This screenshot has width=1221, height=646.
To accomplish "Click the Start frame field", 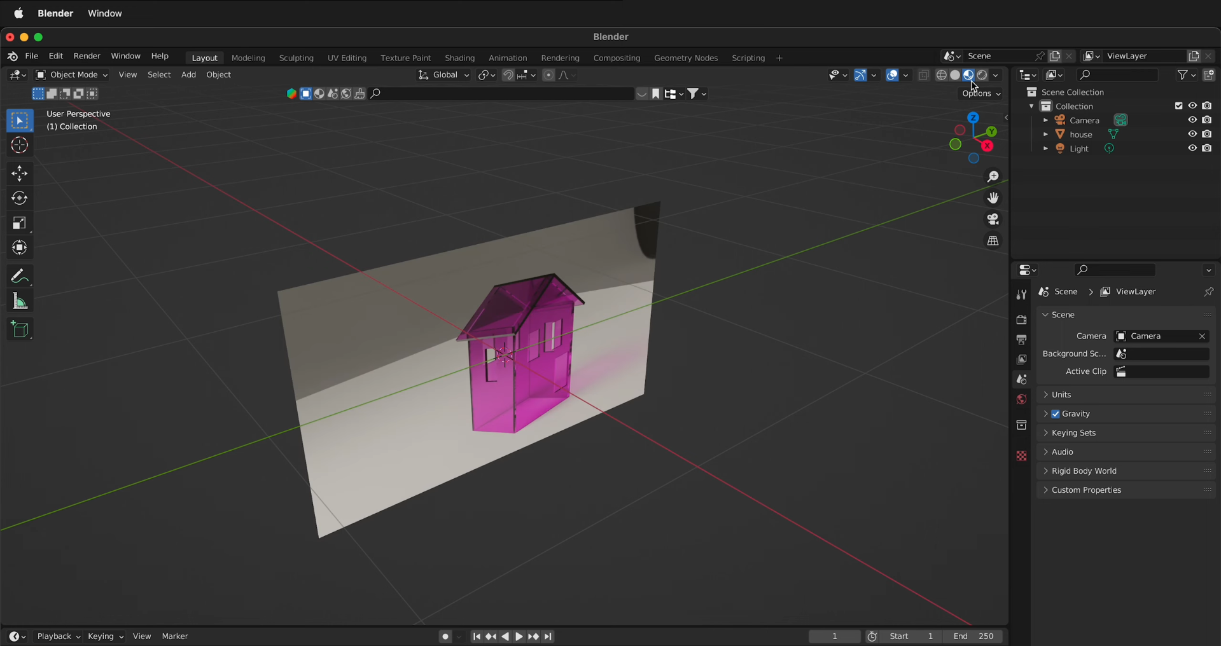I will pyautogui.click(x=911, y=636).
